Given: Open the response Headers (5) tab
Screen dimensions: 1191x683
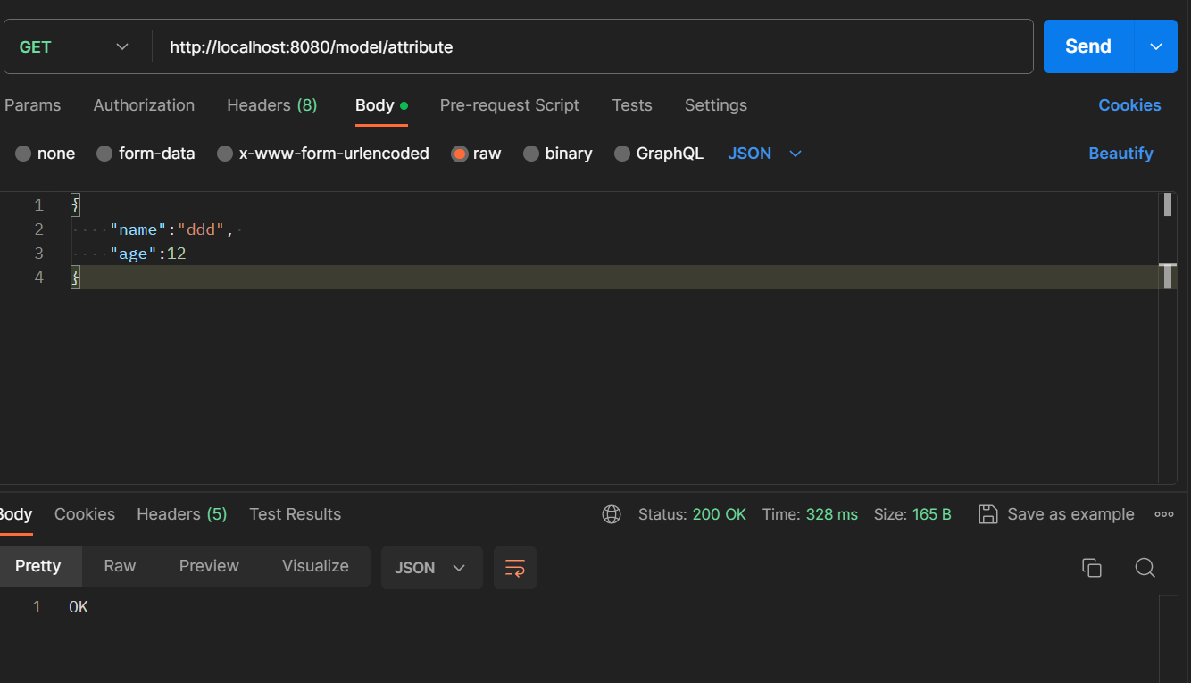Looking at the screenshot, I should (x=182, y=514).
